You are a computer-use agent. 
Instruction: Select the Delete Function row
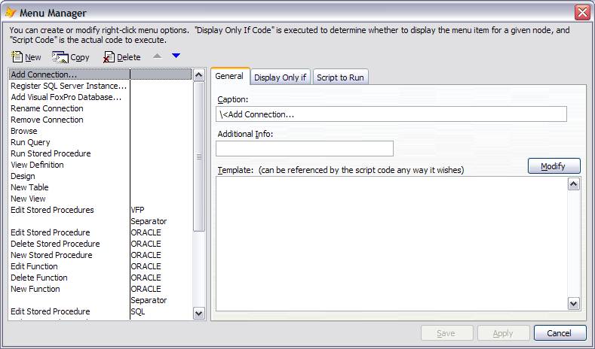tap(100, 278)
